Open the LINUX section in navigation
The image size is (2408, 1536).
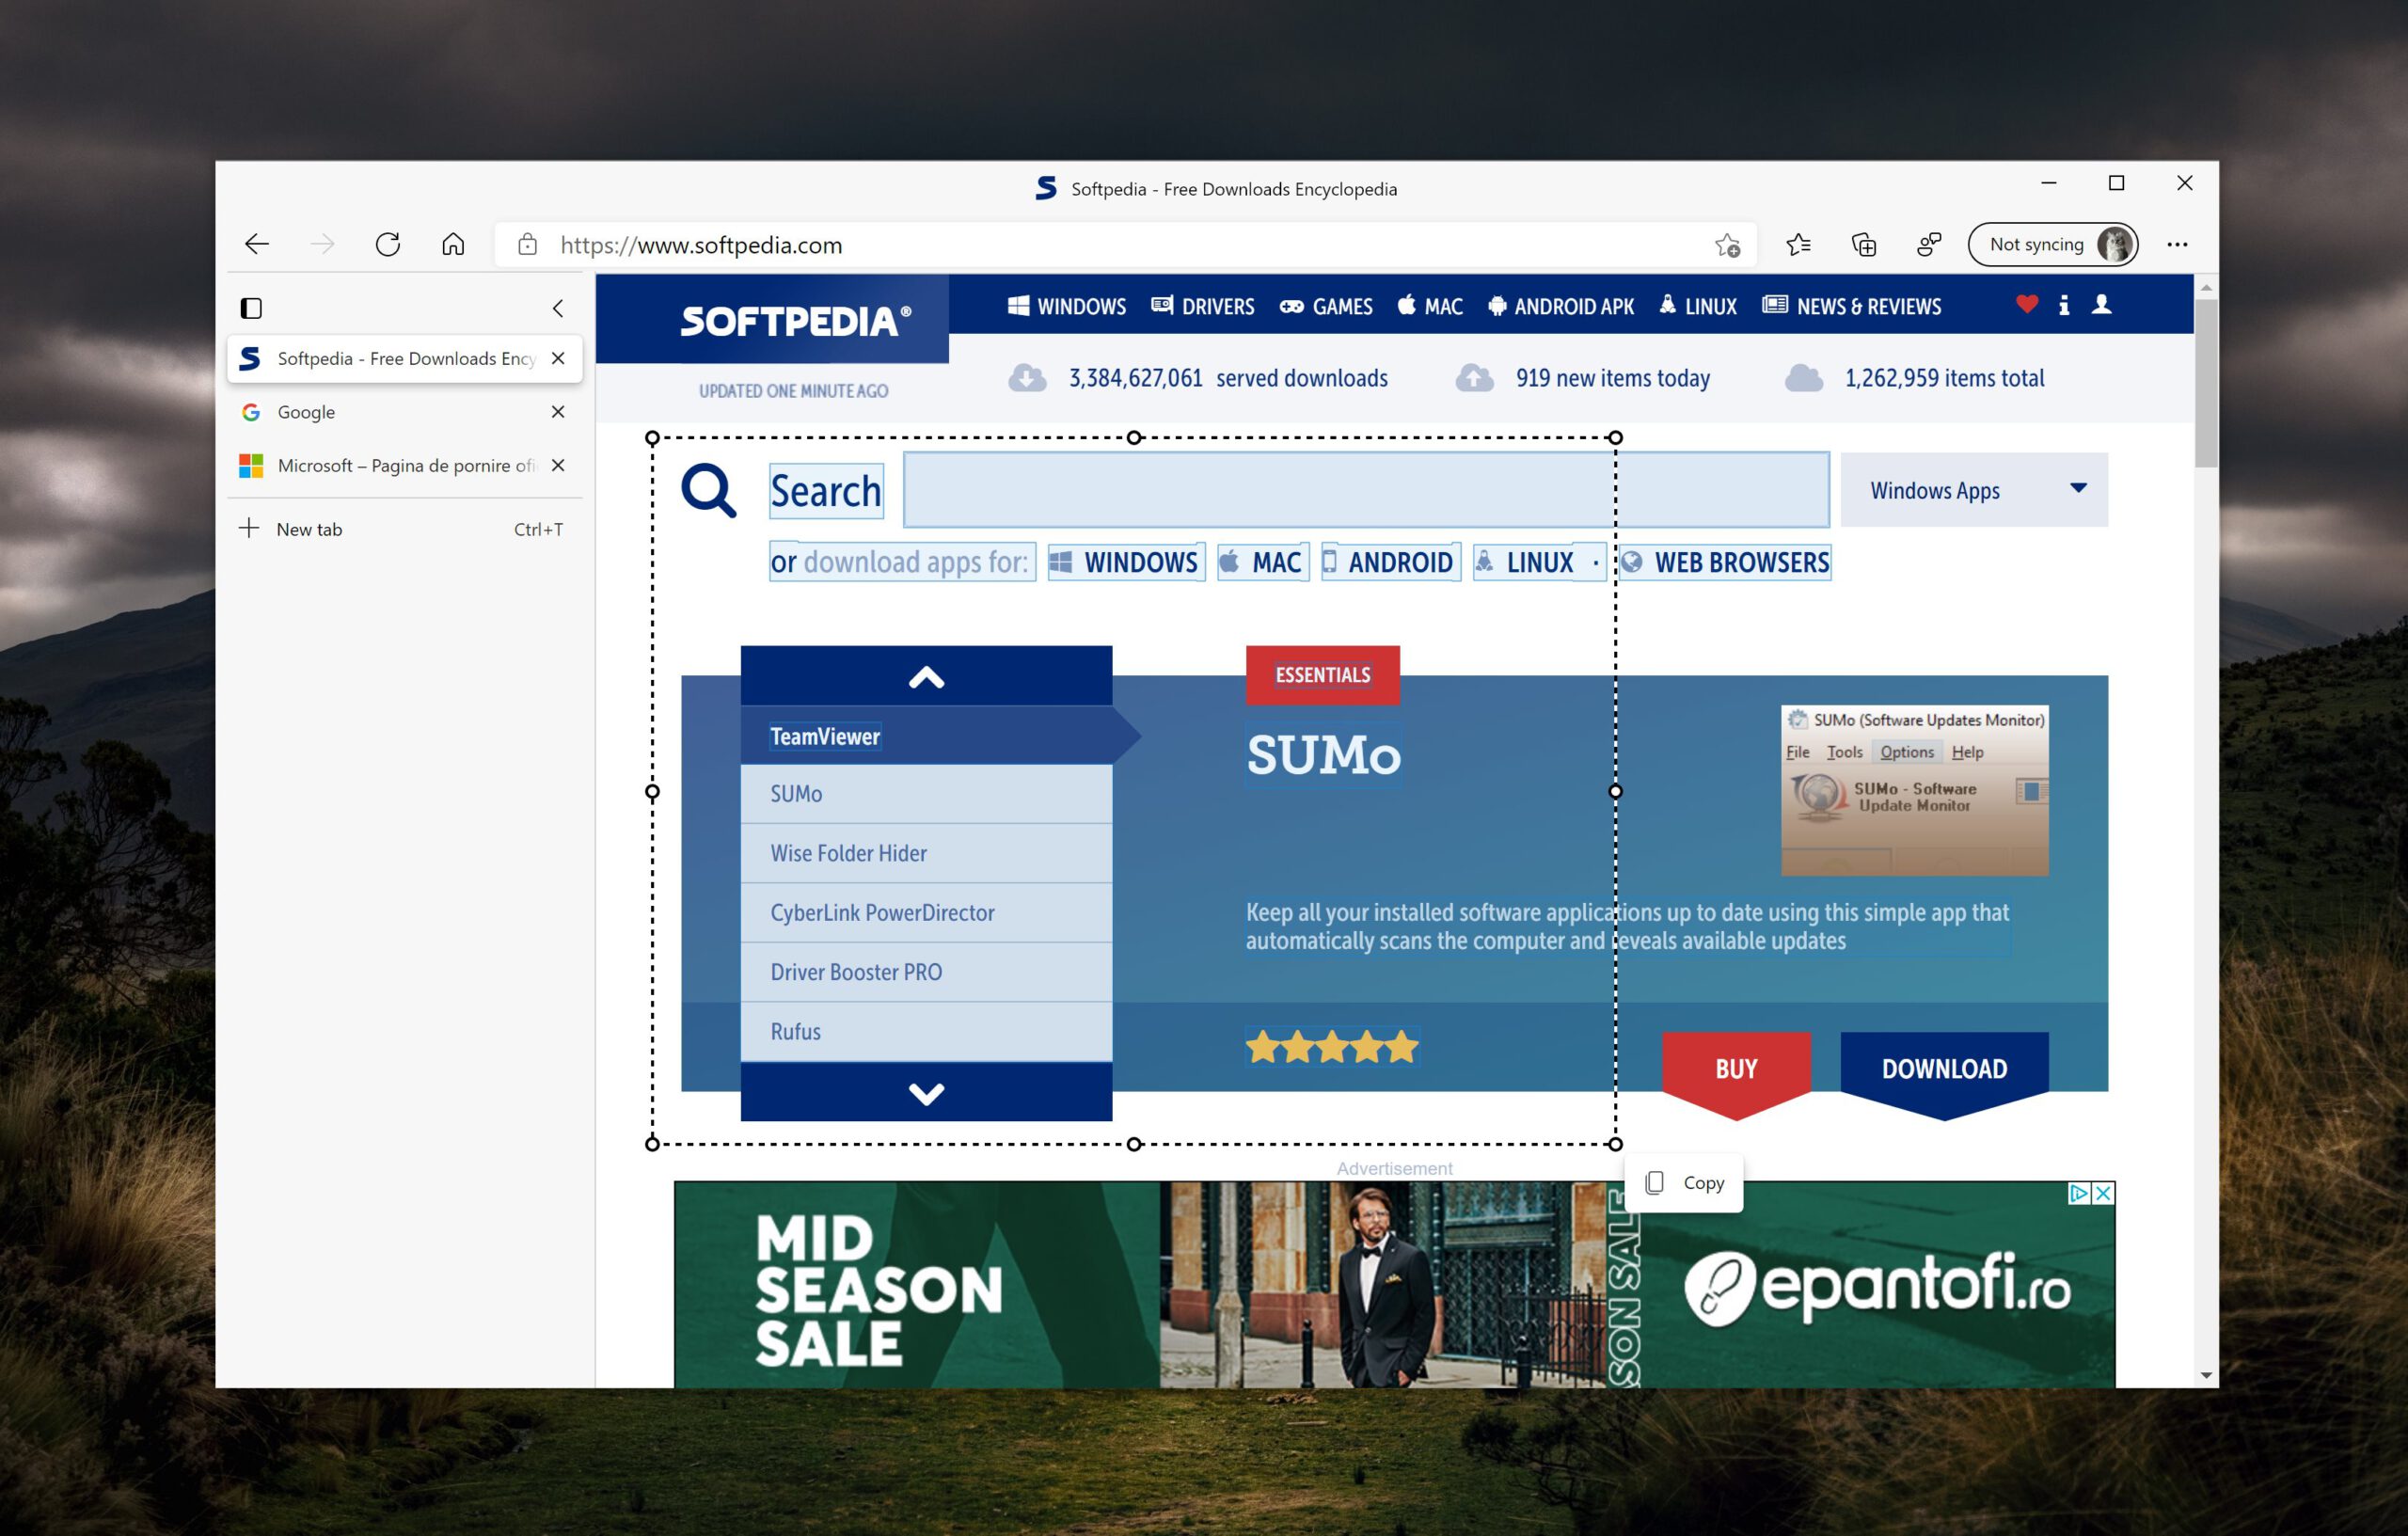pos(1698,306)
